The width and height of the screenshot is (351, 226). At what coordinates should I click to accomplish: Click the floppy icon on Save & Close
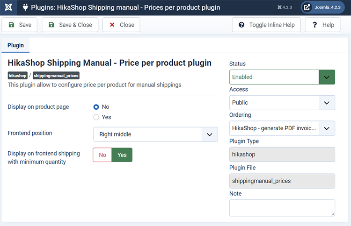pyautogui.click(x=51, y=25)
